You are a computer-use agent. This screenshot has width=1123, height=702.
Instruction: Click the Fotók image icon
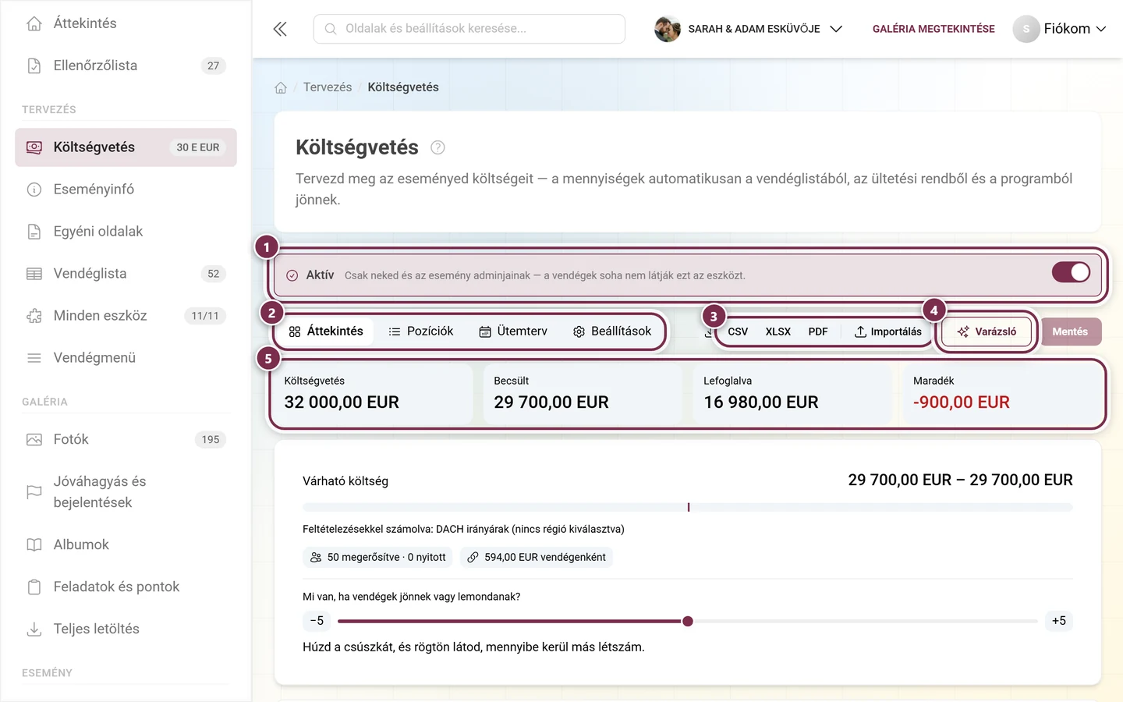[34, 440]
